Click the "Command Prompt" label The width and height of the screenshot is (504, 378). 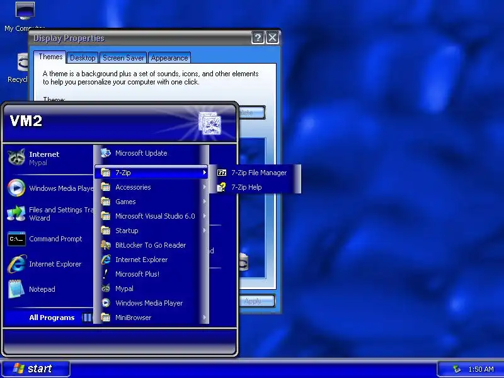(55, 239)
